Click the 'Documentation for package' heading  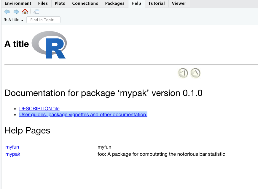click(x=103, y=93)
